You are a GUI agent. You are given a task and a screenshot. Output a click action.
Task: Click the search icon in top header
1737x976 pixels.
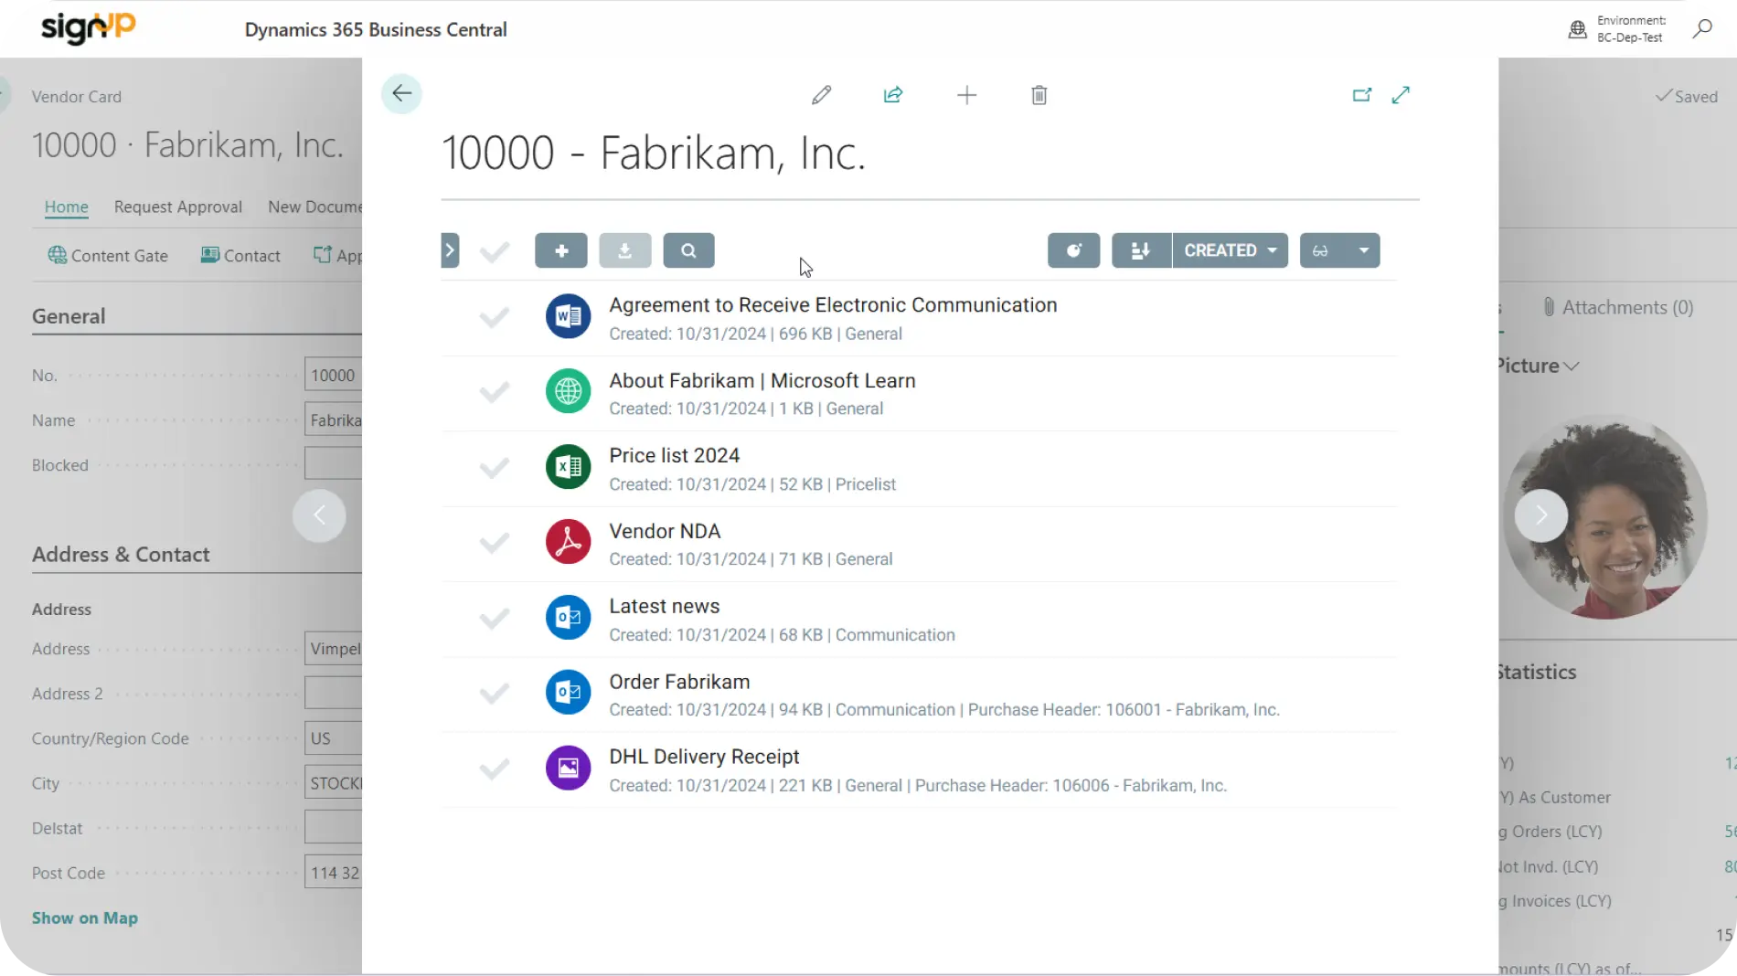pyautogui.click(x=1701, y=29)
